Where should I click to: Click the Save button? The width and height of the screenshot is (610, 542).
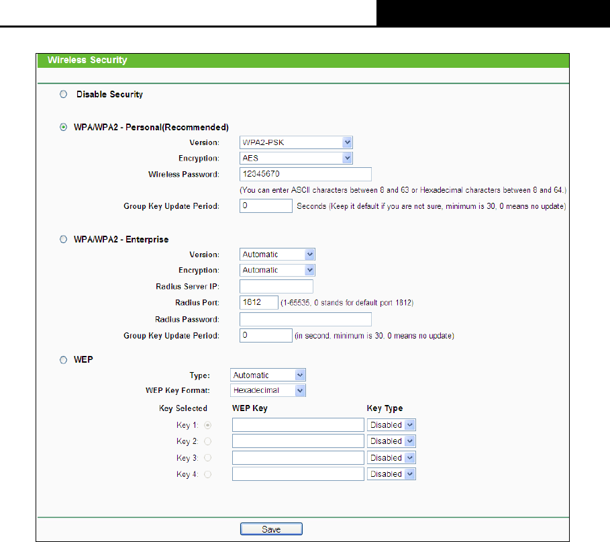tap(271, 529)
